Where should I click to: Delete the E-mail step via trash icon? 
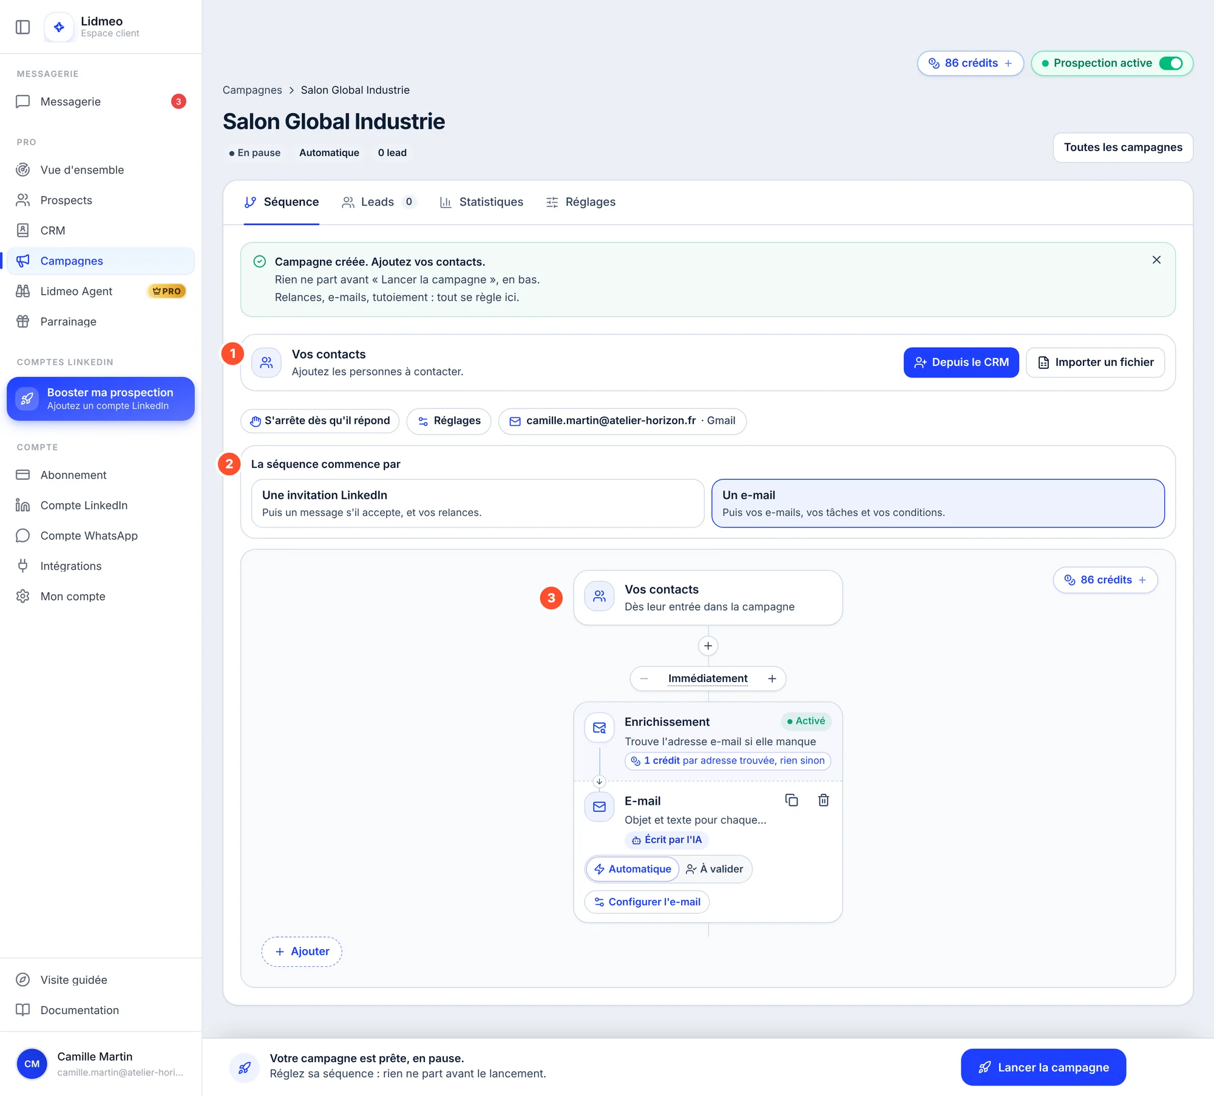[823, 800]
